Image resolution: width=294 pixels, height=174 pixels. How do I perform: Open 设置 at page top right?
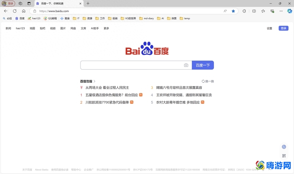point(269,28)
